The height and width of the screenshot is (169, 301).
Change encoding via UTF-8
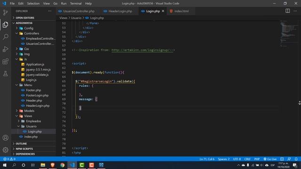(x=237, y=159)
